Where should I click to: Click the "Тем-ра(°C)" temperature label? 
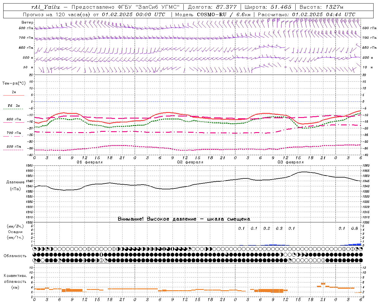(x=14, y=83)
